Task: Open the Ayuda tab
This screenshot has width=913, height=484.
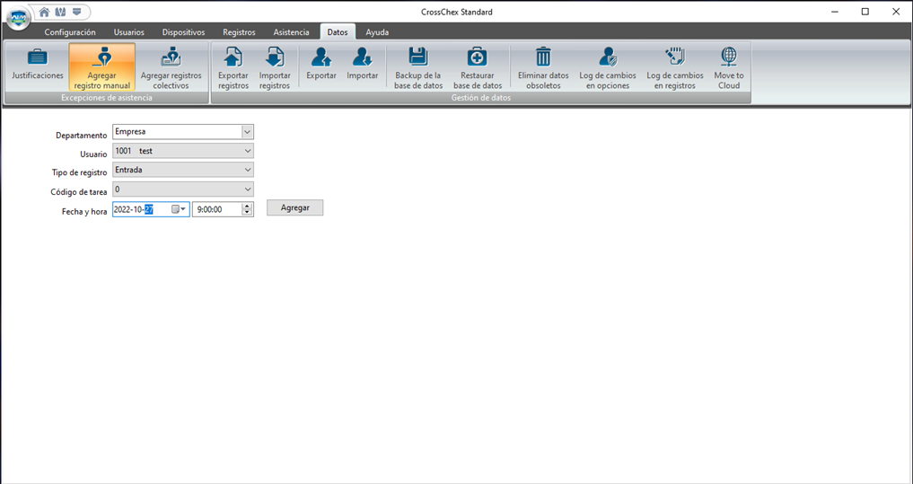Action: coord(377,32)
